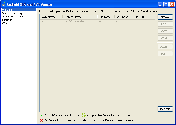
Task: Sort by API Level column header
Action: 123,17
